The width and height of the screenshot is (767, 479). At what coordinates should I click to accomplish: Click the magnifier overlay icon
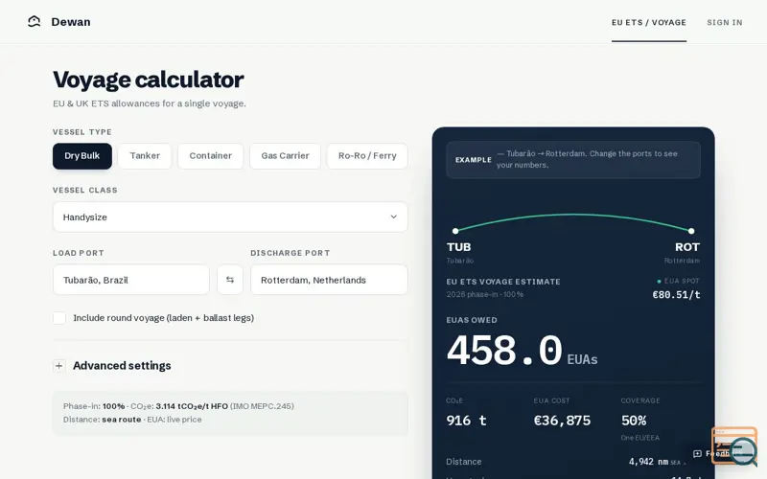[x=741, y=450]
